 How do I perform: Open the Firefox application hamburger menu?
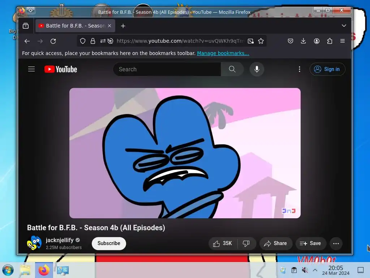coord(343,41)
